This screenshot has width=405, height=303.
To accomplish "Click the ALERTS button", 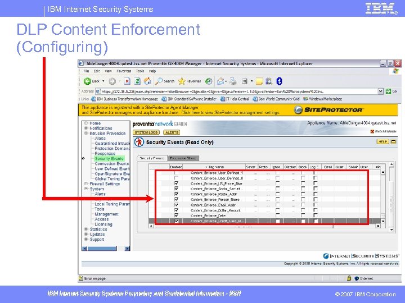I will [172, 132].
